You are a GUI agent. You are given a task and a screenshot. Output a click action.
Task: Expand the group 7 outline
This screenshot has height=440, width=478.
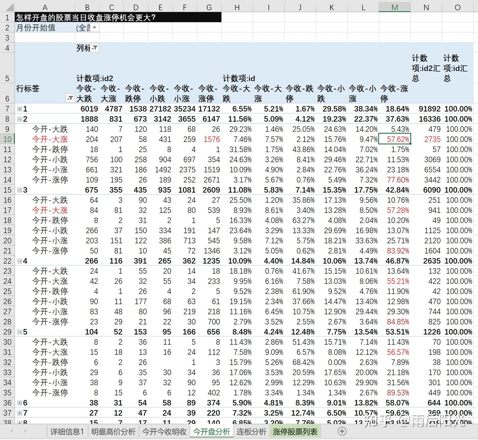point(19,413)
